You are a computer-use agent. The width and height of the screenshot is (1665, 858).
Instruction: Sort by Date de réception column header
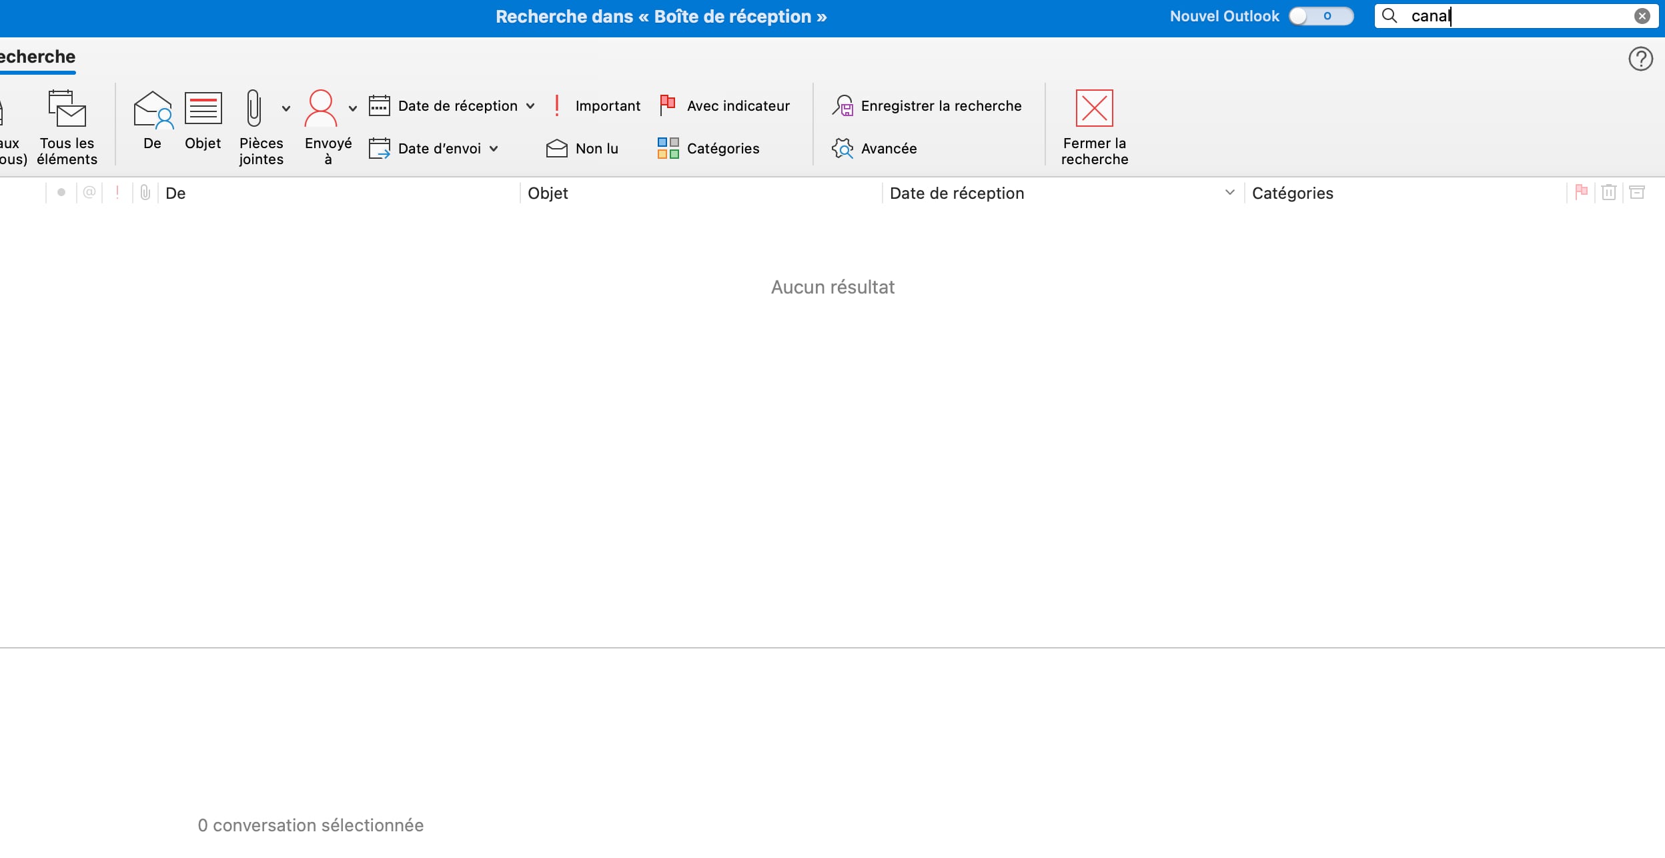pos(957,193)
